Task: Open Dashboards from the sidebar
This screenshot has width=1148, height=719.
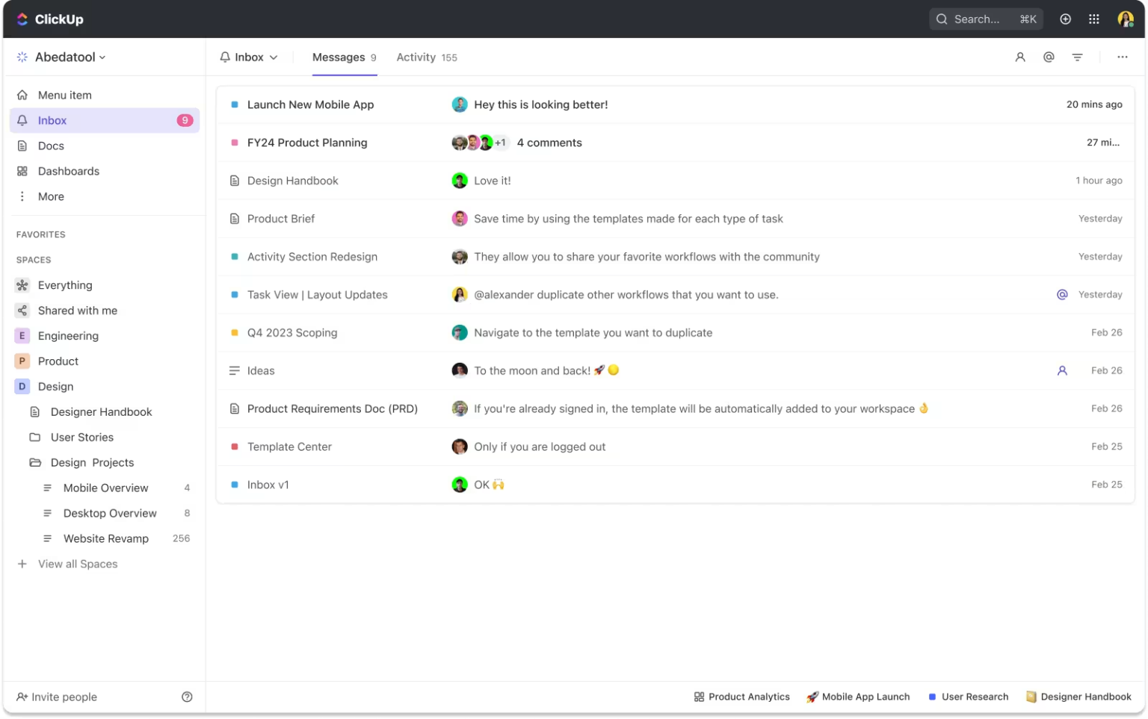Action: [68, 171]
